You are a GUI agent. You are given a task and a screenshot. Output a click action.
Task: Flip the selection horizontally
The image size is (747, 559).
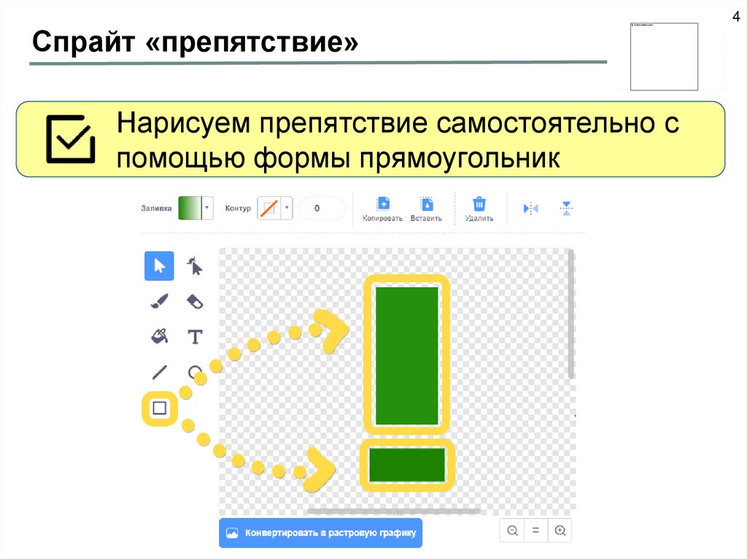530,208
